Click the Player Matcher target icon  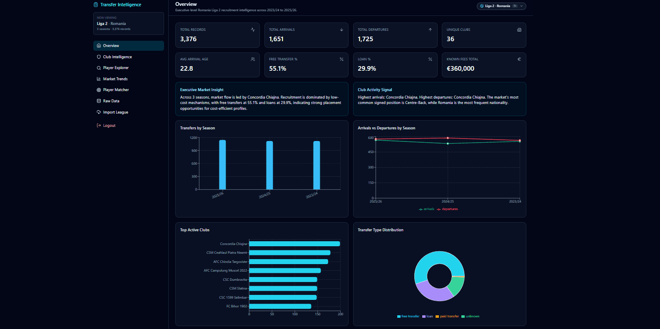[99, 90]
